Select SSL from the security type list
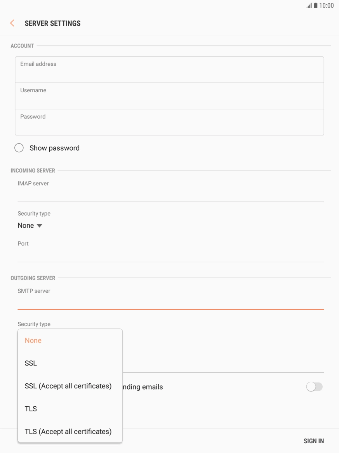Screen dimensions: 339x453 pos(31,363)
